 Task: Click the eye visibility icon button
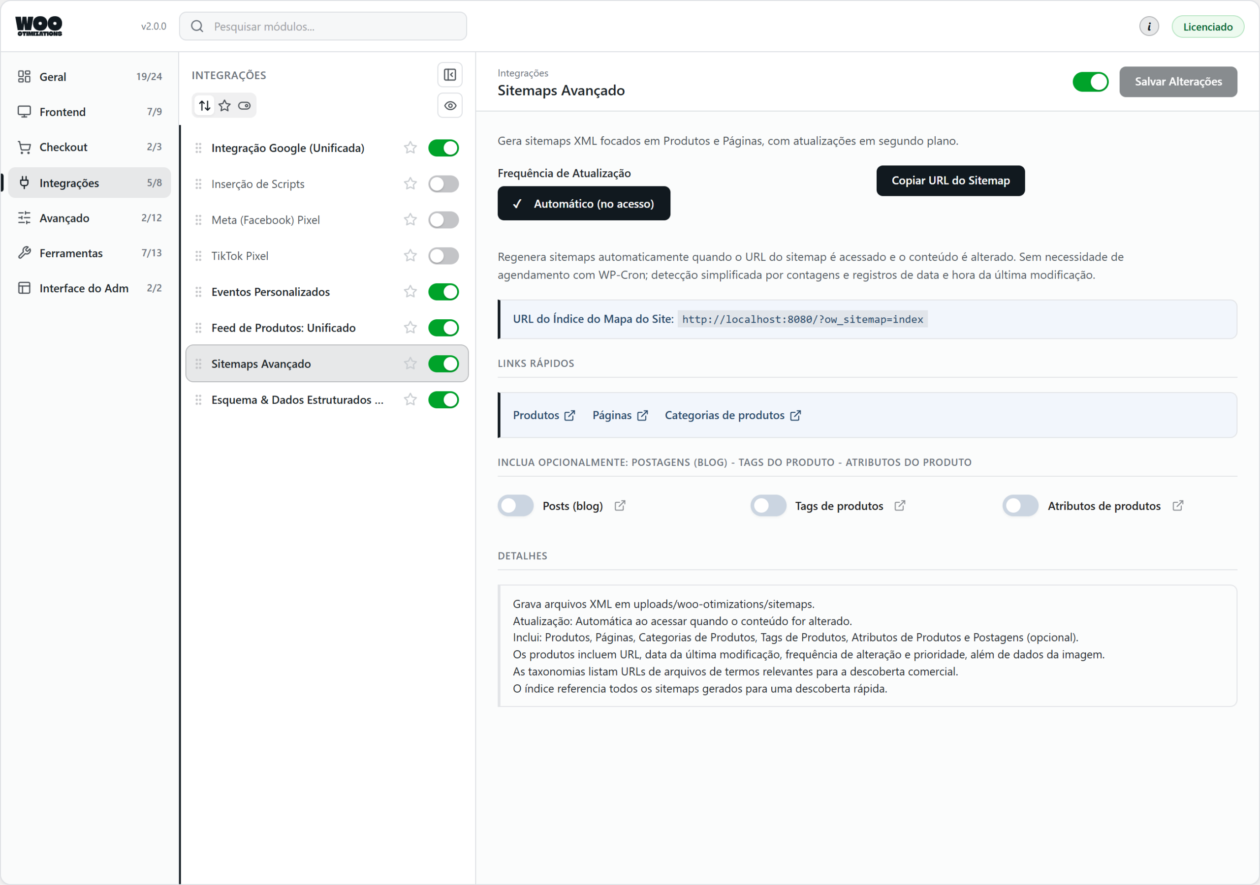tap(449, 105)
